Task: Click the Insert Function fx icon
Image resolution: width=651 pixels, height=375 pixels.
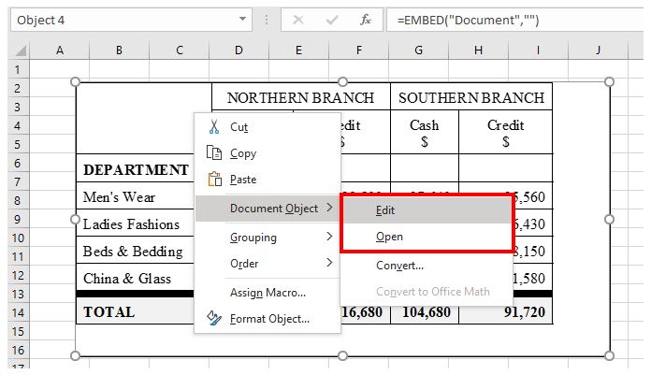Action: pos(366,20)
